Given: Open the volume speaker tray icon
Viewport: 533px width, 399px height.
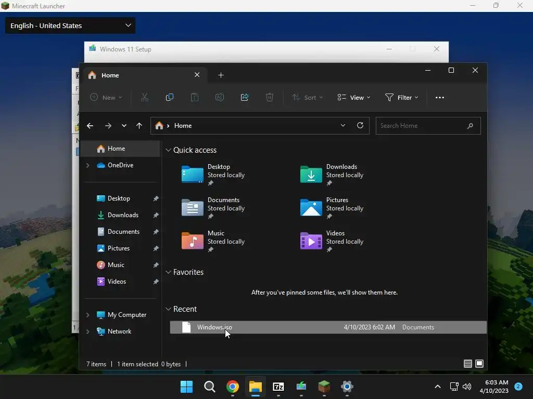Looking at the screenshot, I should (x=467, y=387).
